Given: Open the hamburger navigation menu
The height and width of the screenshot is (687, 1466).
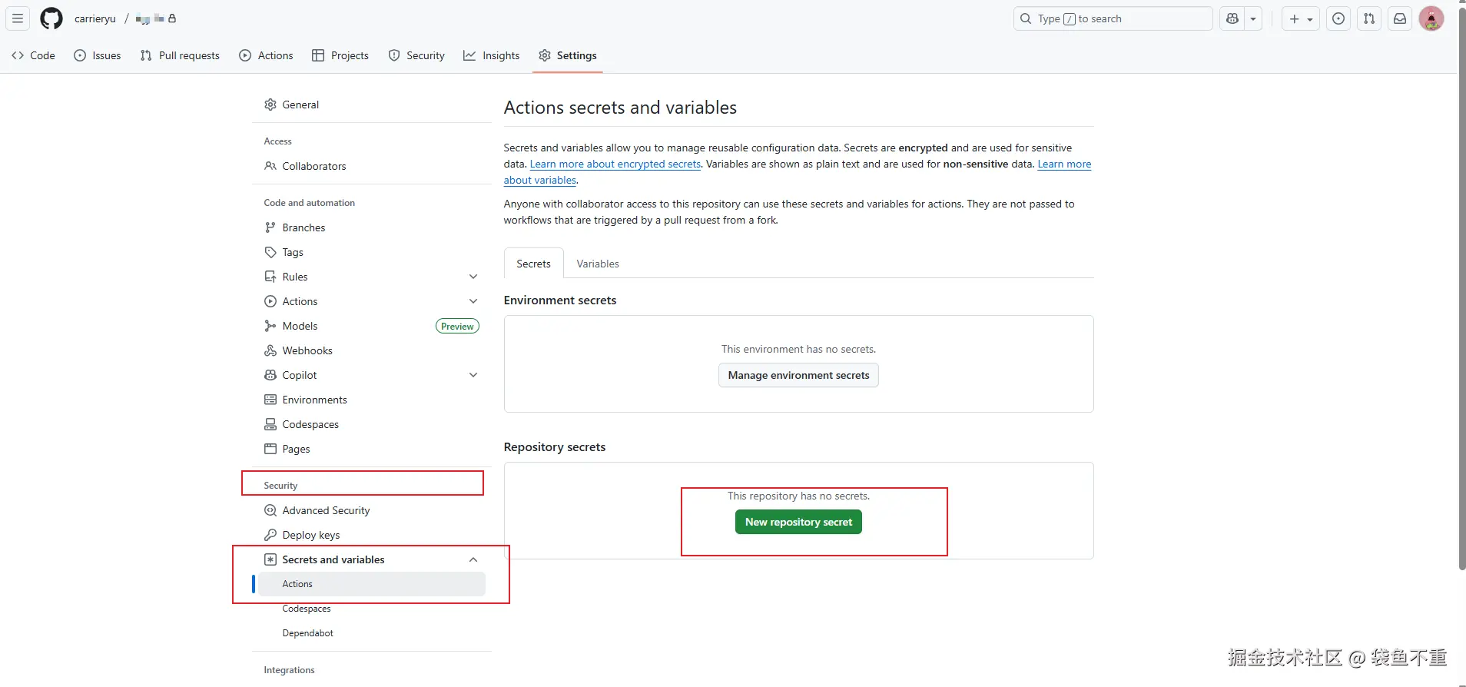Looking at the screenshot, I should pyautogui.click(x=18, y=18).
